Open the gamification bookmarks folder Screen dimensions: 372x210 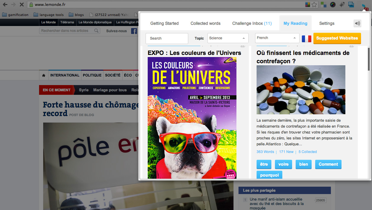pos(15,15)
